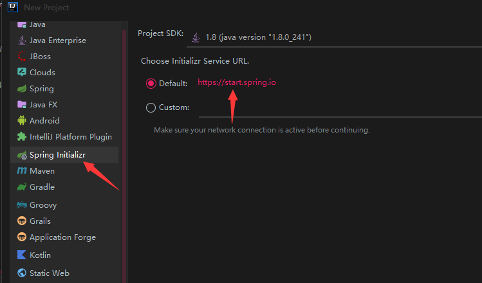Select Application Forge in the list
The width and height of the screenshot is (482, 283).
(x=62, y=237)
